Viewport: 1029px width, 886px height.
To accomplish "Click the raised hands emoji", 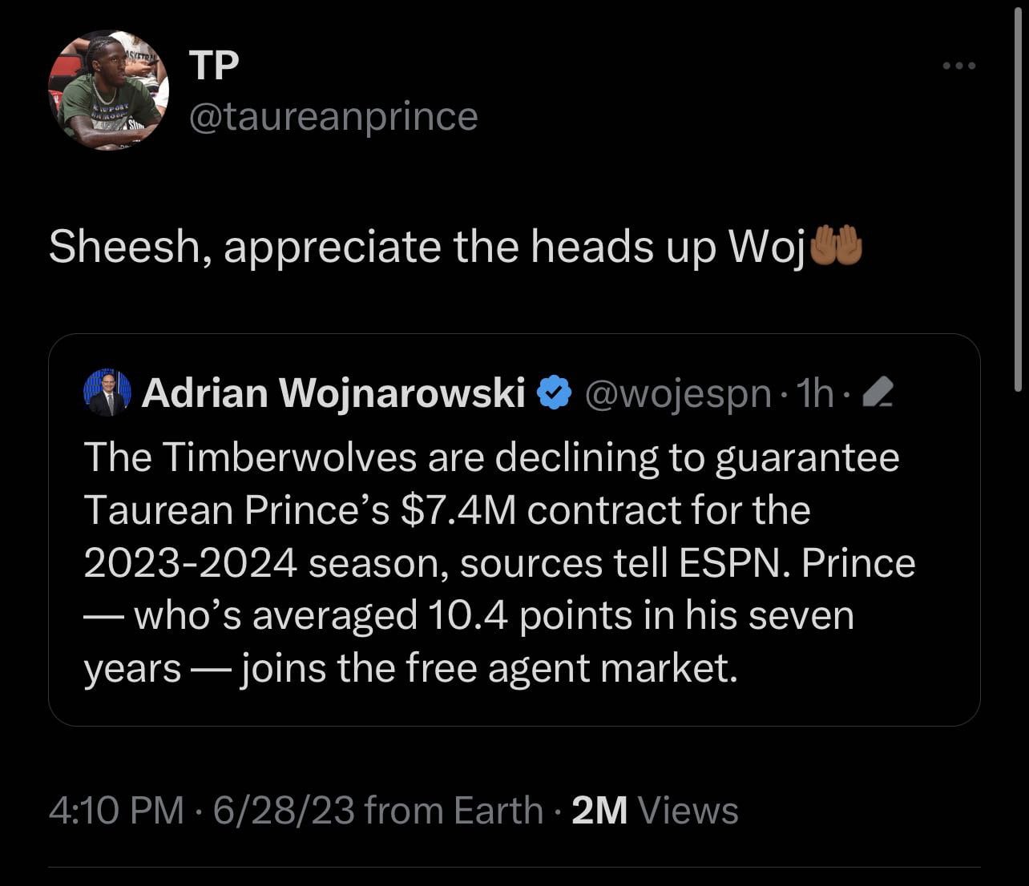I will tap(837, 245).
